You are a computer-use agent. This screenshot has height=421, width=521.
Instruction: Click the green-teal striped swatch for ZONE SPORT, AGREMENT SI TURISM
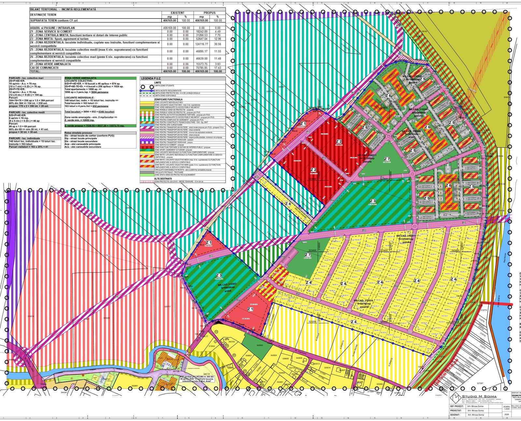click(x=147, y=150)
